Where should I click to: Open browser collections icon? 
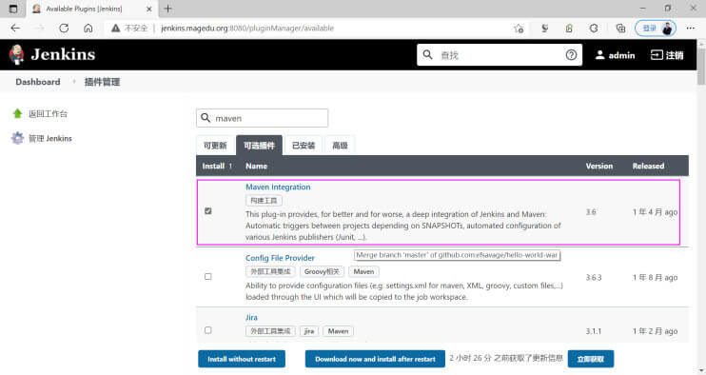pyautogui.click(x=620, y=28)
